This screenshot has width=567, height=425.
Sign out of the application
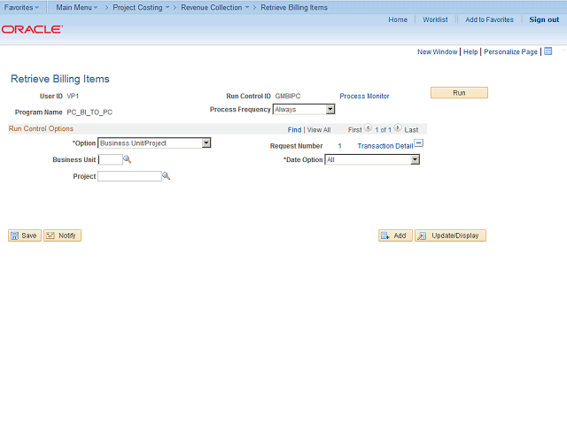click(x=544, y=19)
